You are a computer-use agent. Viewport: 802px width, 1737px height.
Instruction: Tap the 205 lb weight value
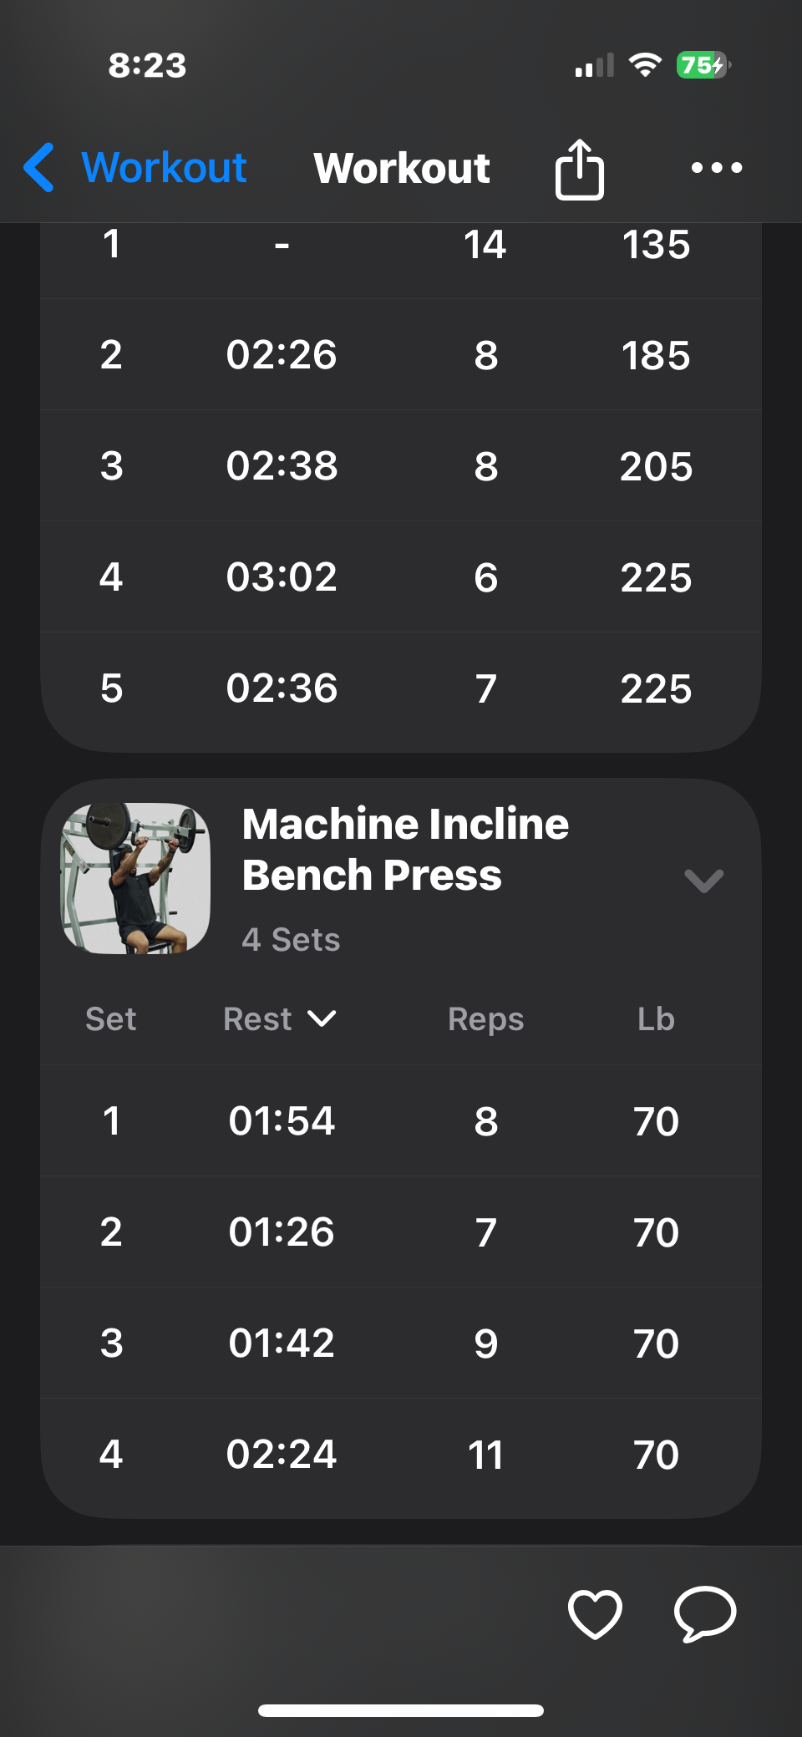click(656, 466)
